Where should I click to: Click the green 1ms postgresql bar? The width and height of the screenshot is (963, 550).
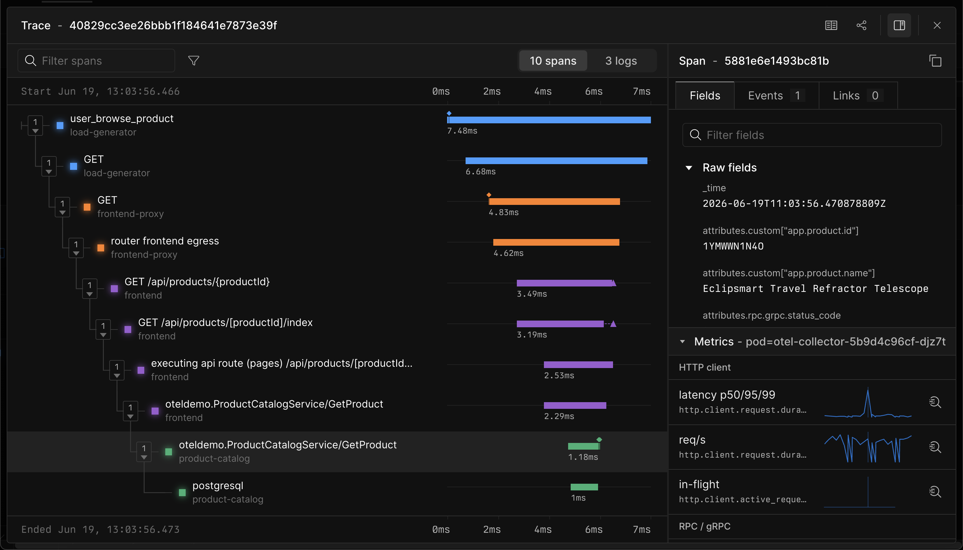(584, 487)
